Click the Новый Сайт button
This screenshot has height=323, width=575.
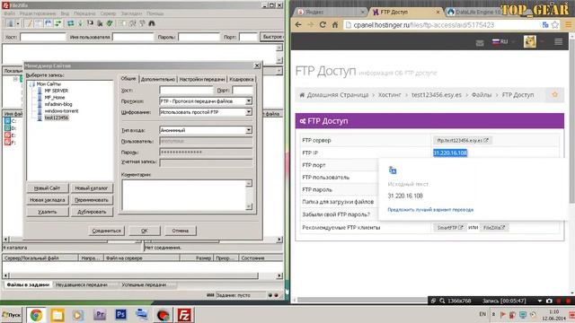48,188
